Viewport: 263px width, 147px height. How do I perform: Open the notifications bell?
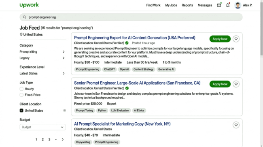click(x=228, y=5)
